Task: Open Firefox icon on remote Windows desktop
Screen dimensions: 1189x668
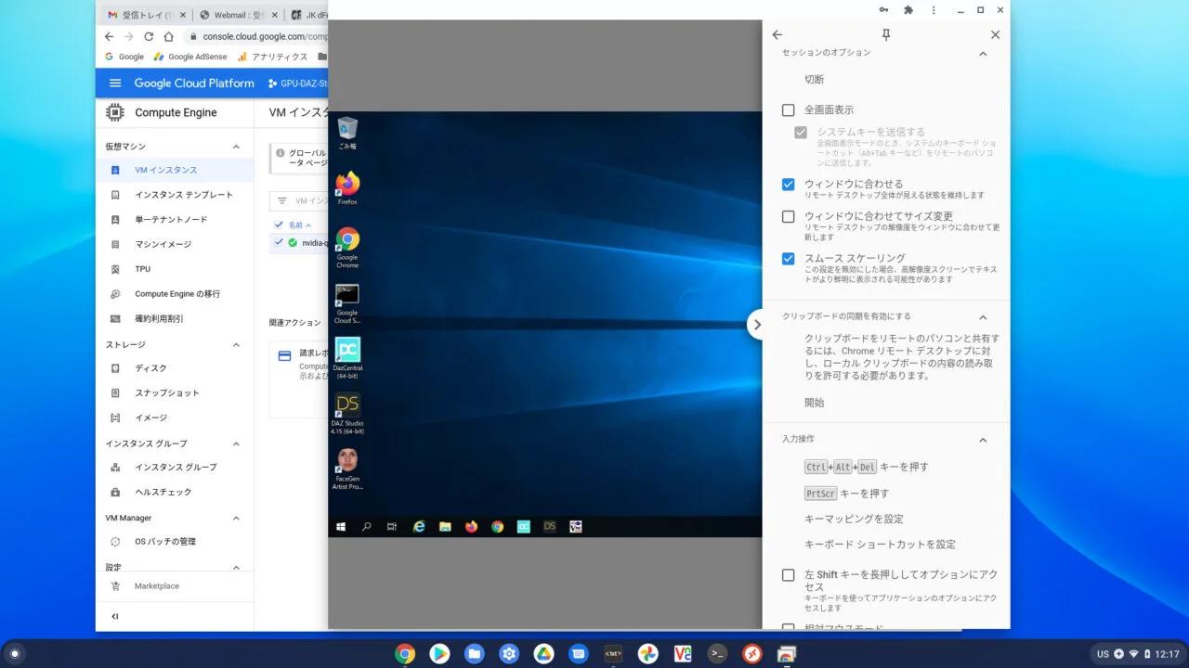Action: coord(347,187)
